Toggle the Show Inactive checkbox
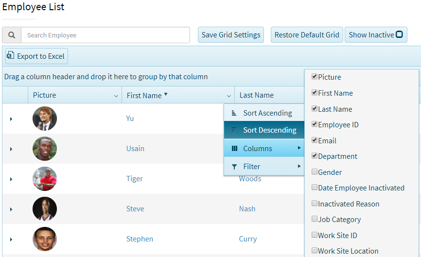 click(x=399, y=34)
